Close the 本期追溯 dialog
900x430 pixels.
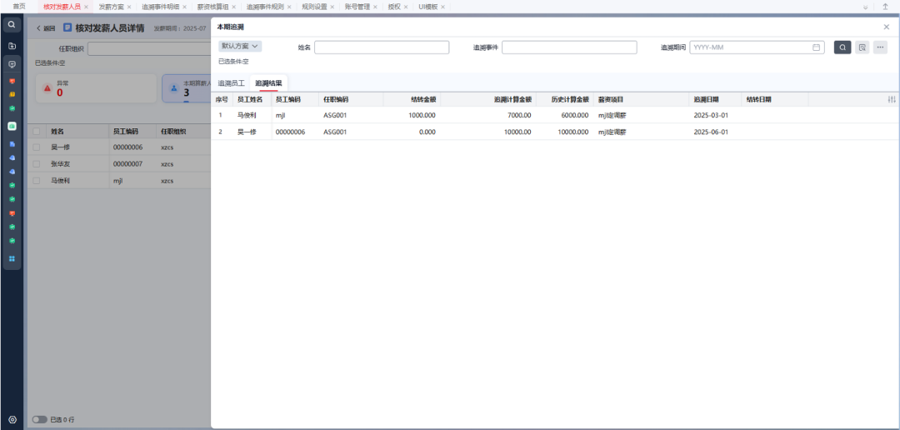(887, 27)
